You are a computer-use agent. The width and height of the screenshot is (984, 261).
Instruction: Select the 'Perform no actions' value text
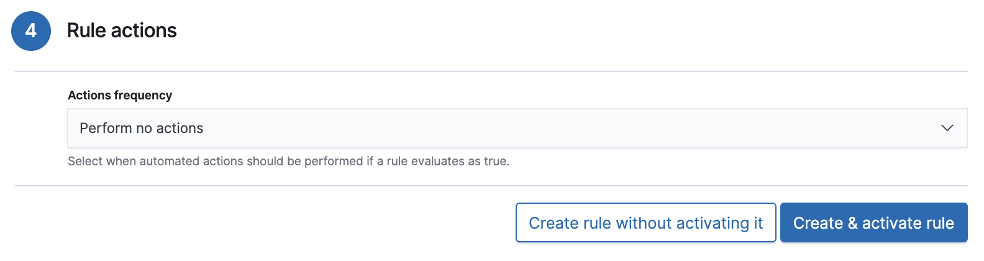pyautogui.click(x=142, y=128)
